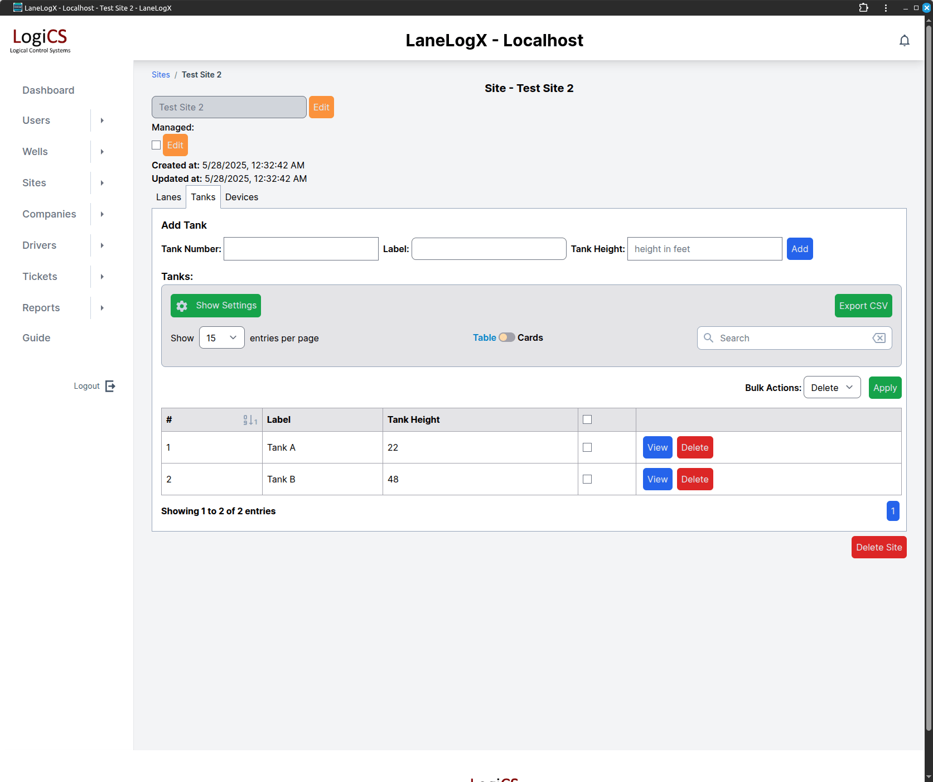This screenshot has height=782, width=933.
Task: Click the page vertical scrollbar
Action: pyautogui.click(x=929, y=390)
